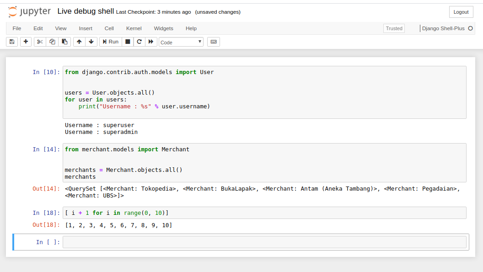Image resolution: width=483 pixels, height=272 pixels.
Task: Move selected cell up arrow
Action: click(79, 42)
